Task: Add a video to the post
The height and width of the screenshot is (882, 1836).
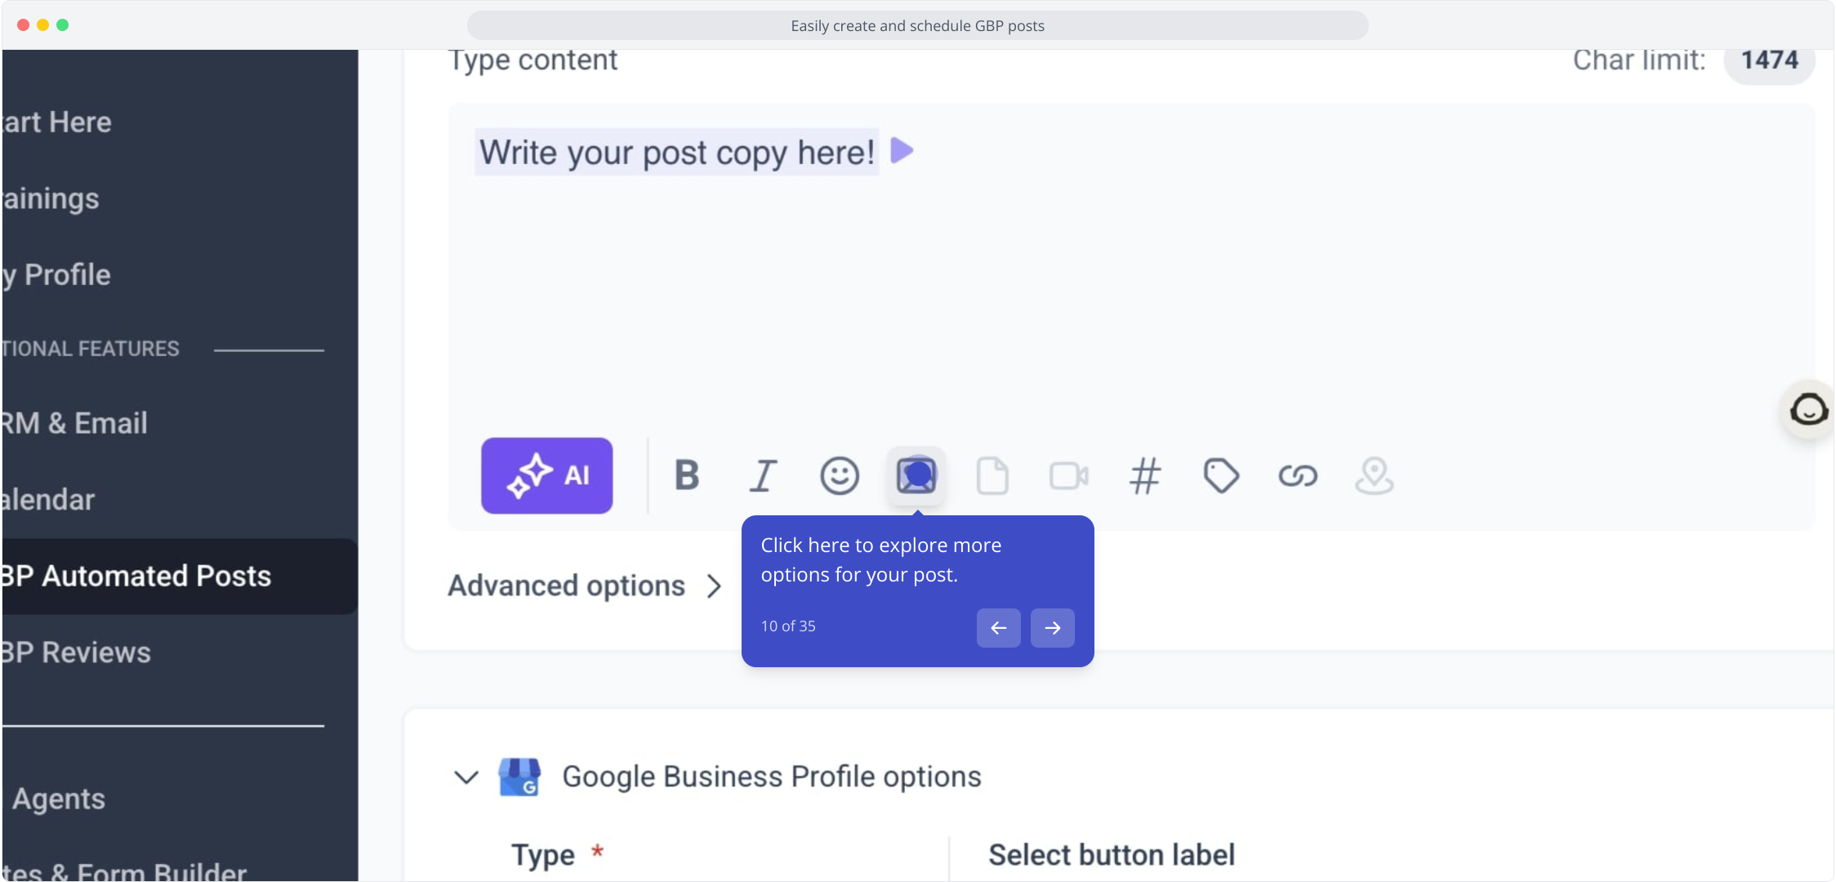Action: coord(1069,475)
